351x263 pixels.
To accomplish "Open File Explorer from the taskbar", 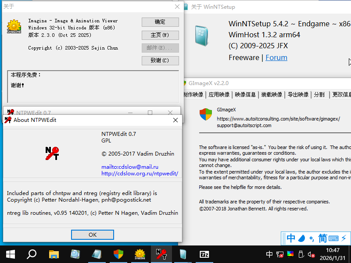I will (x=54, y=254).
